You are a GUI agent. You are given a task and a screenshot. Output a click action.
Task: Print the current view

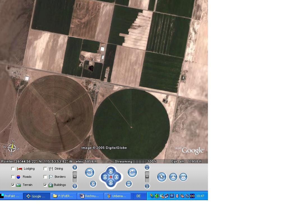click(173, 177)
